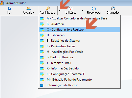Click icon beside F - Parâmetros Gerais

click(42, 46)
